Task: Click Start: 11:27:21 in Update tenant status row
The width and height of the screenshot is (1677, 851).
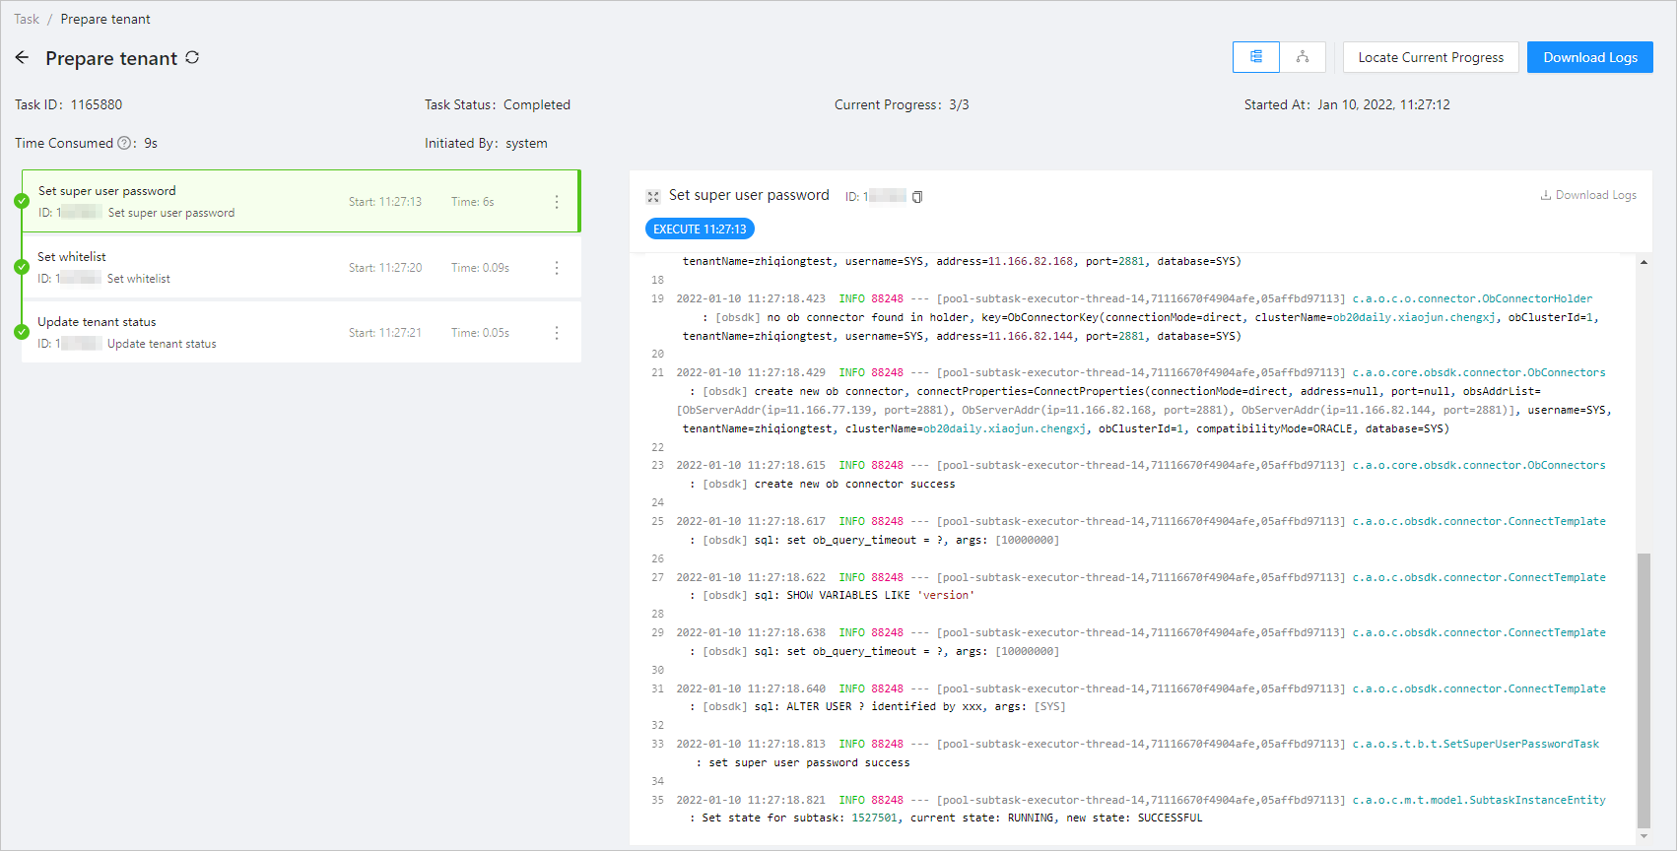Action: [385, 333]
